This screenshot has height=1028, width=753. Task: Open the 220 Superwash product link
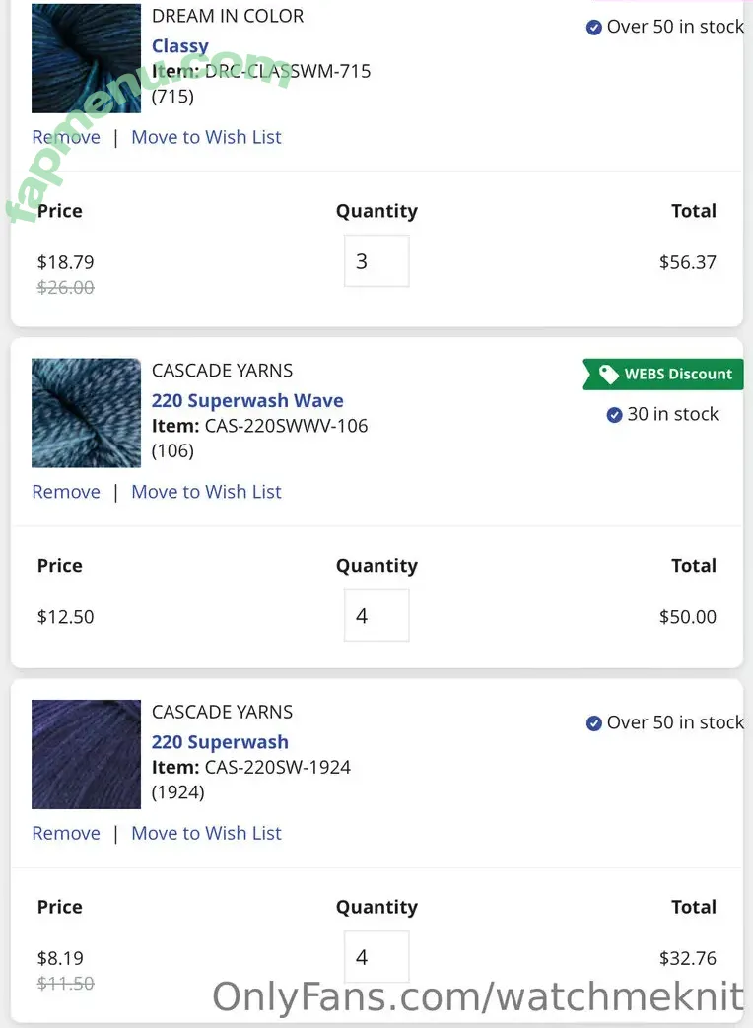[x=220, y=742]
